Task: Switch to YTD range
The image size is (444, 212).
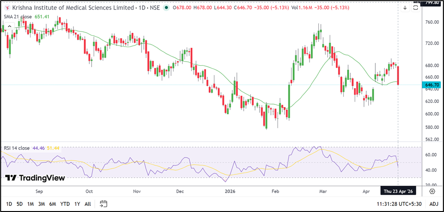Action: click(x=65, y=204)
